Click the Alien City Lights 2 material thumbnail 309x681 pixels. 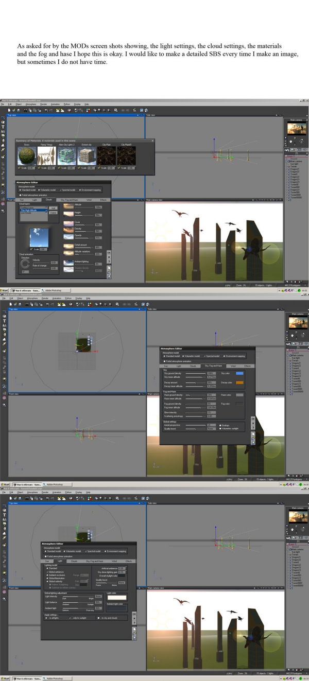point(66,155)
